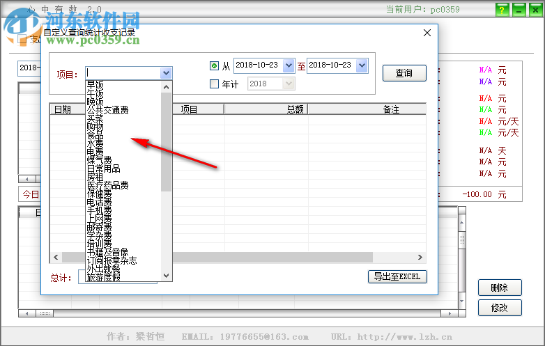Choose 晚饭 from the item list
The width and height of the screenshot is (545, 346).
[95, 102]
